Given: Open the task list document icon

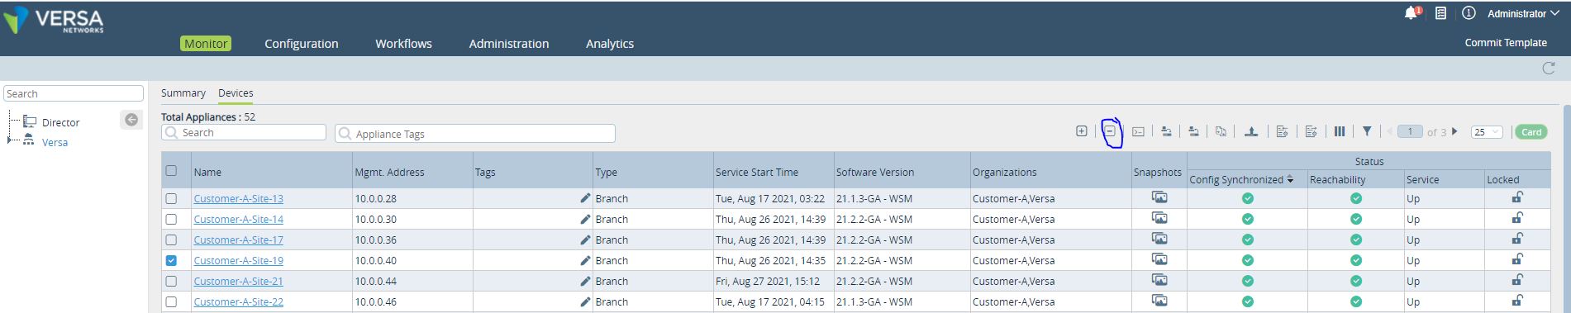Looking at the screenshot, I should point(1440,13).
